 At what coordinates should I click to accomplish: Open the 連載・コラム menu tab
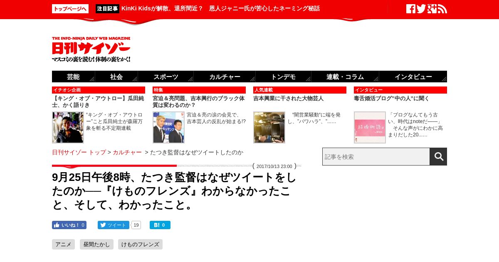tap(345, 77)
